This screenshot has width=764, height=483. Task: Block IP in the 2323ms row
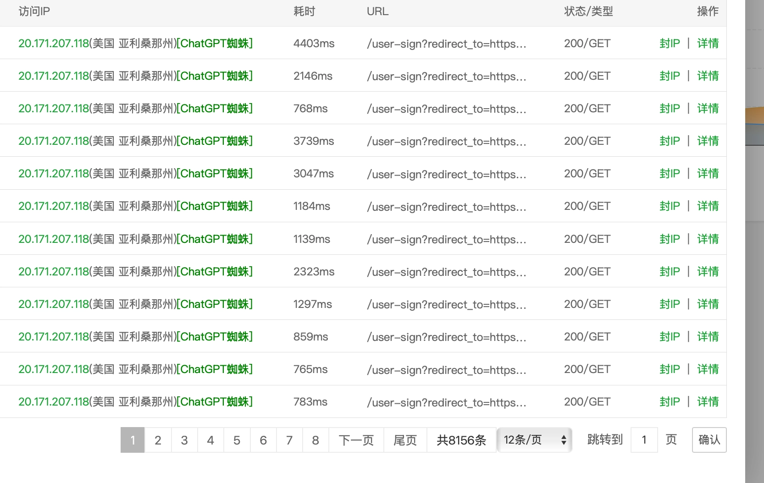coord(670,271)
